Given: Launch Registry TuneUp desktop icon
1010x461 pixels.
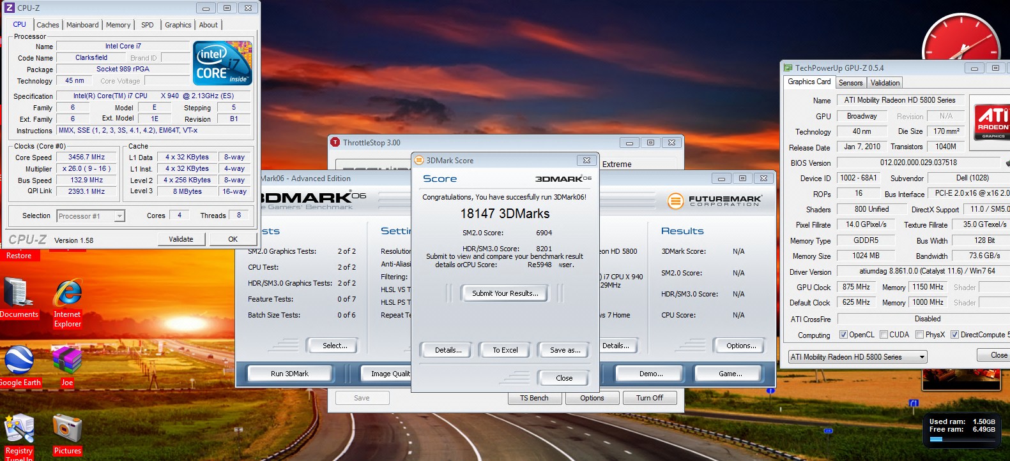Looking at the screenshot, I should tap(19, 437).
